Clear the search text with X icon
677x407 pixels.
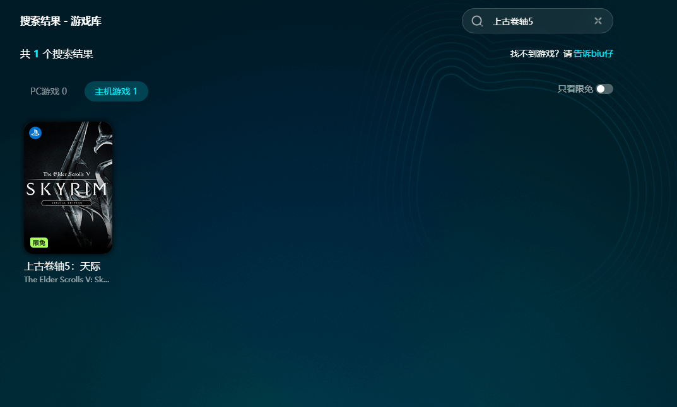[598, 21]
